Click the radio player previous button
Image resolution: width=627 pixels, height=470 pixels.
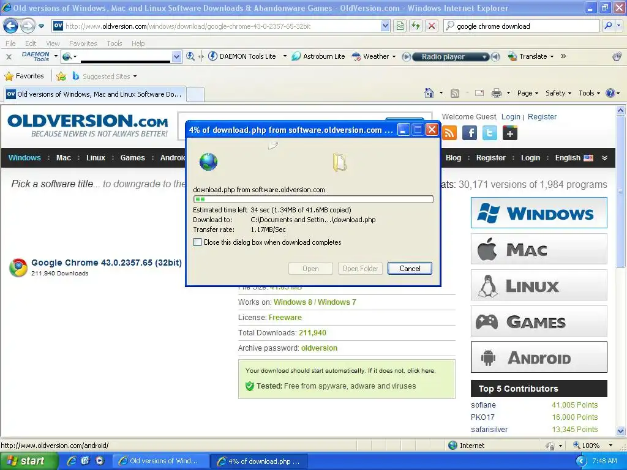[x=406, y=57]
